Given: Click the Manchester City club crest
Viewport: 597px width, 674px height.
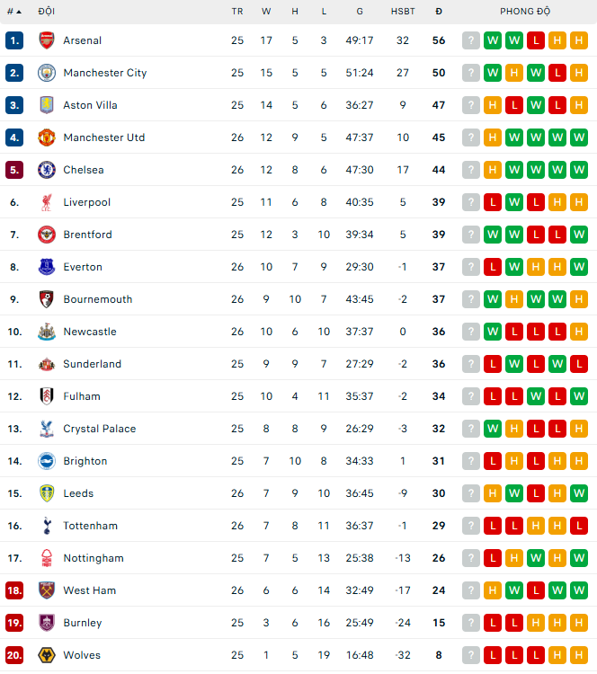Looking at the screenshot, I should point(47,73).
